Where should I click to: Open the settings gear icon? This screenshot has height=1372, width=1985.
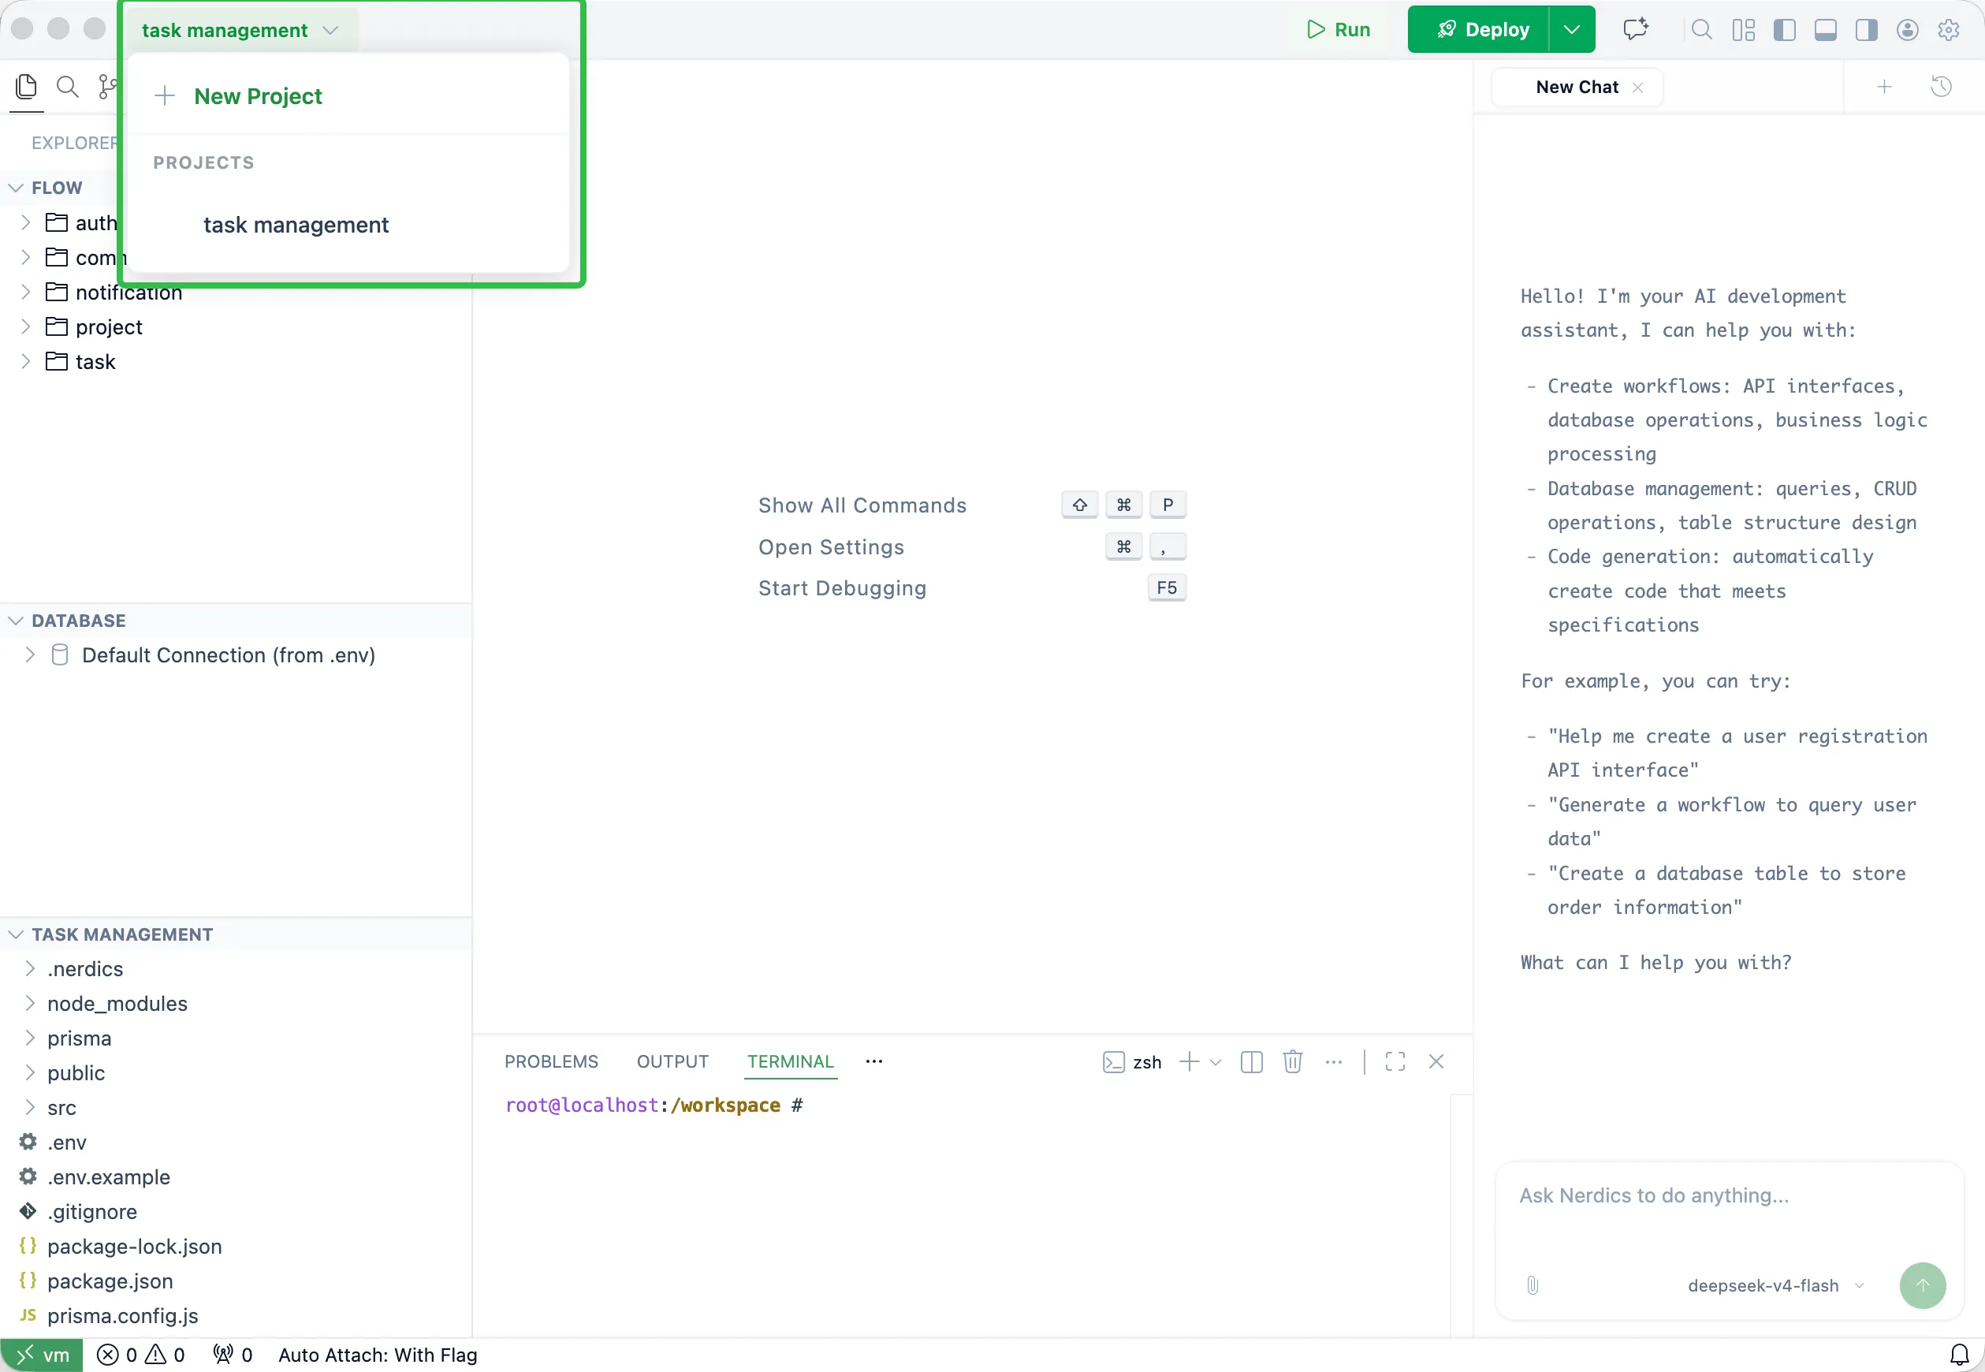point(1949,30)
